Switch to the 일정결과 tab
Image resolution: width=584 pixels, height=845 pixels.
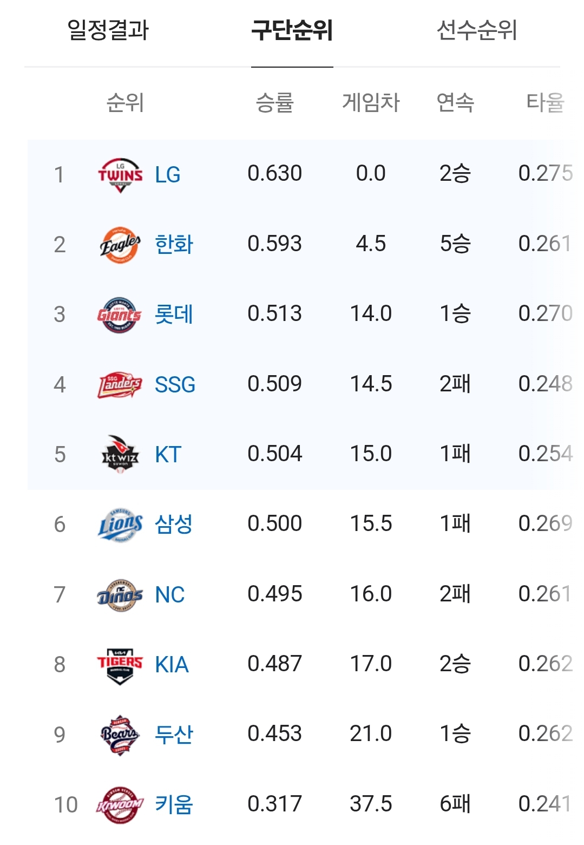click(108, 30)
